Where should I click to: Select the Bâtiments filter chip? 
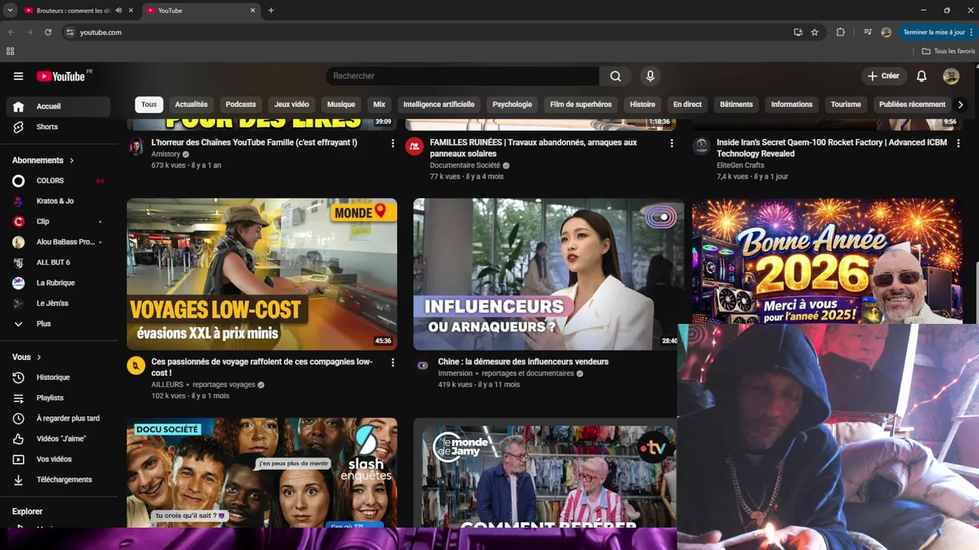tap(737, 105)
